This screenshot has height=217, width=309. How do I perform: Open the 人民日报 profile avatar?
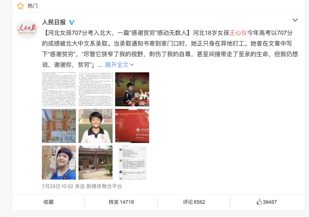tap(27, 29)
